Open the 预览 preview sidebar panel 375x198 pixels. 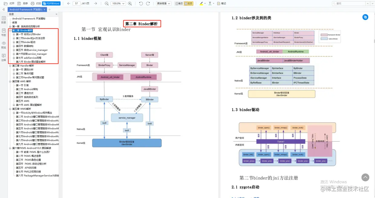pyautogui.click(x=4, y=45)
